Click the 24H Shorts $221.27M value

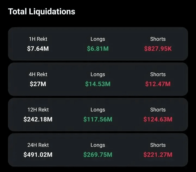[158, 155]
